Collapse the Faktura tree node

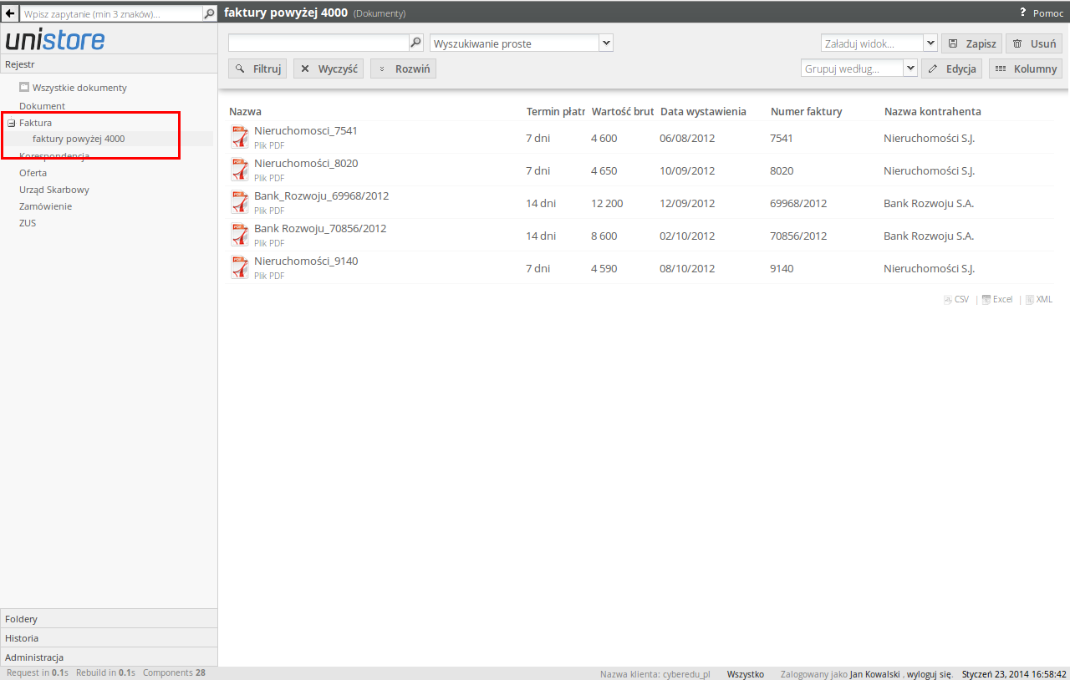[12, 123]
